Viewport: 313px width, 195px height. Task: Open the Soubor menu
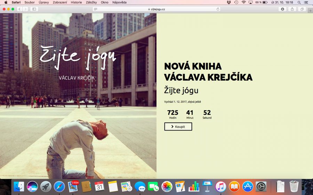[30, 2]
